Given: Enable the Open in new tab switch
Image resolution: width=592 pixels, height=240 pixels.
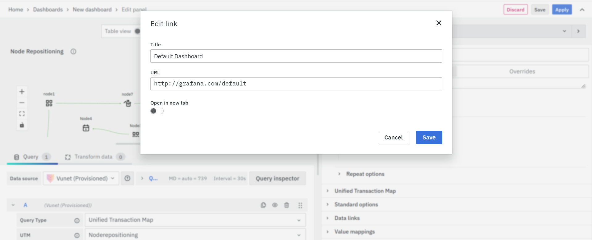Looking at the screenshot, I should (x=157, y=111).
